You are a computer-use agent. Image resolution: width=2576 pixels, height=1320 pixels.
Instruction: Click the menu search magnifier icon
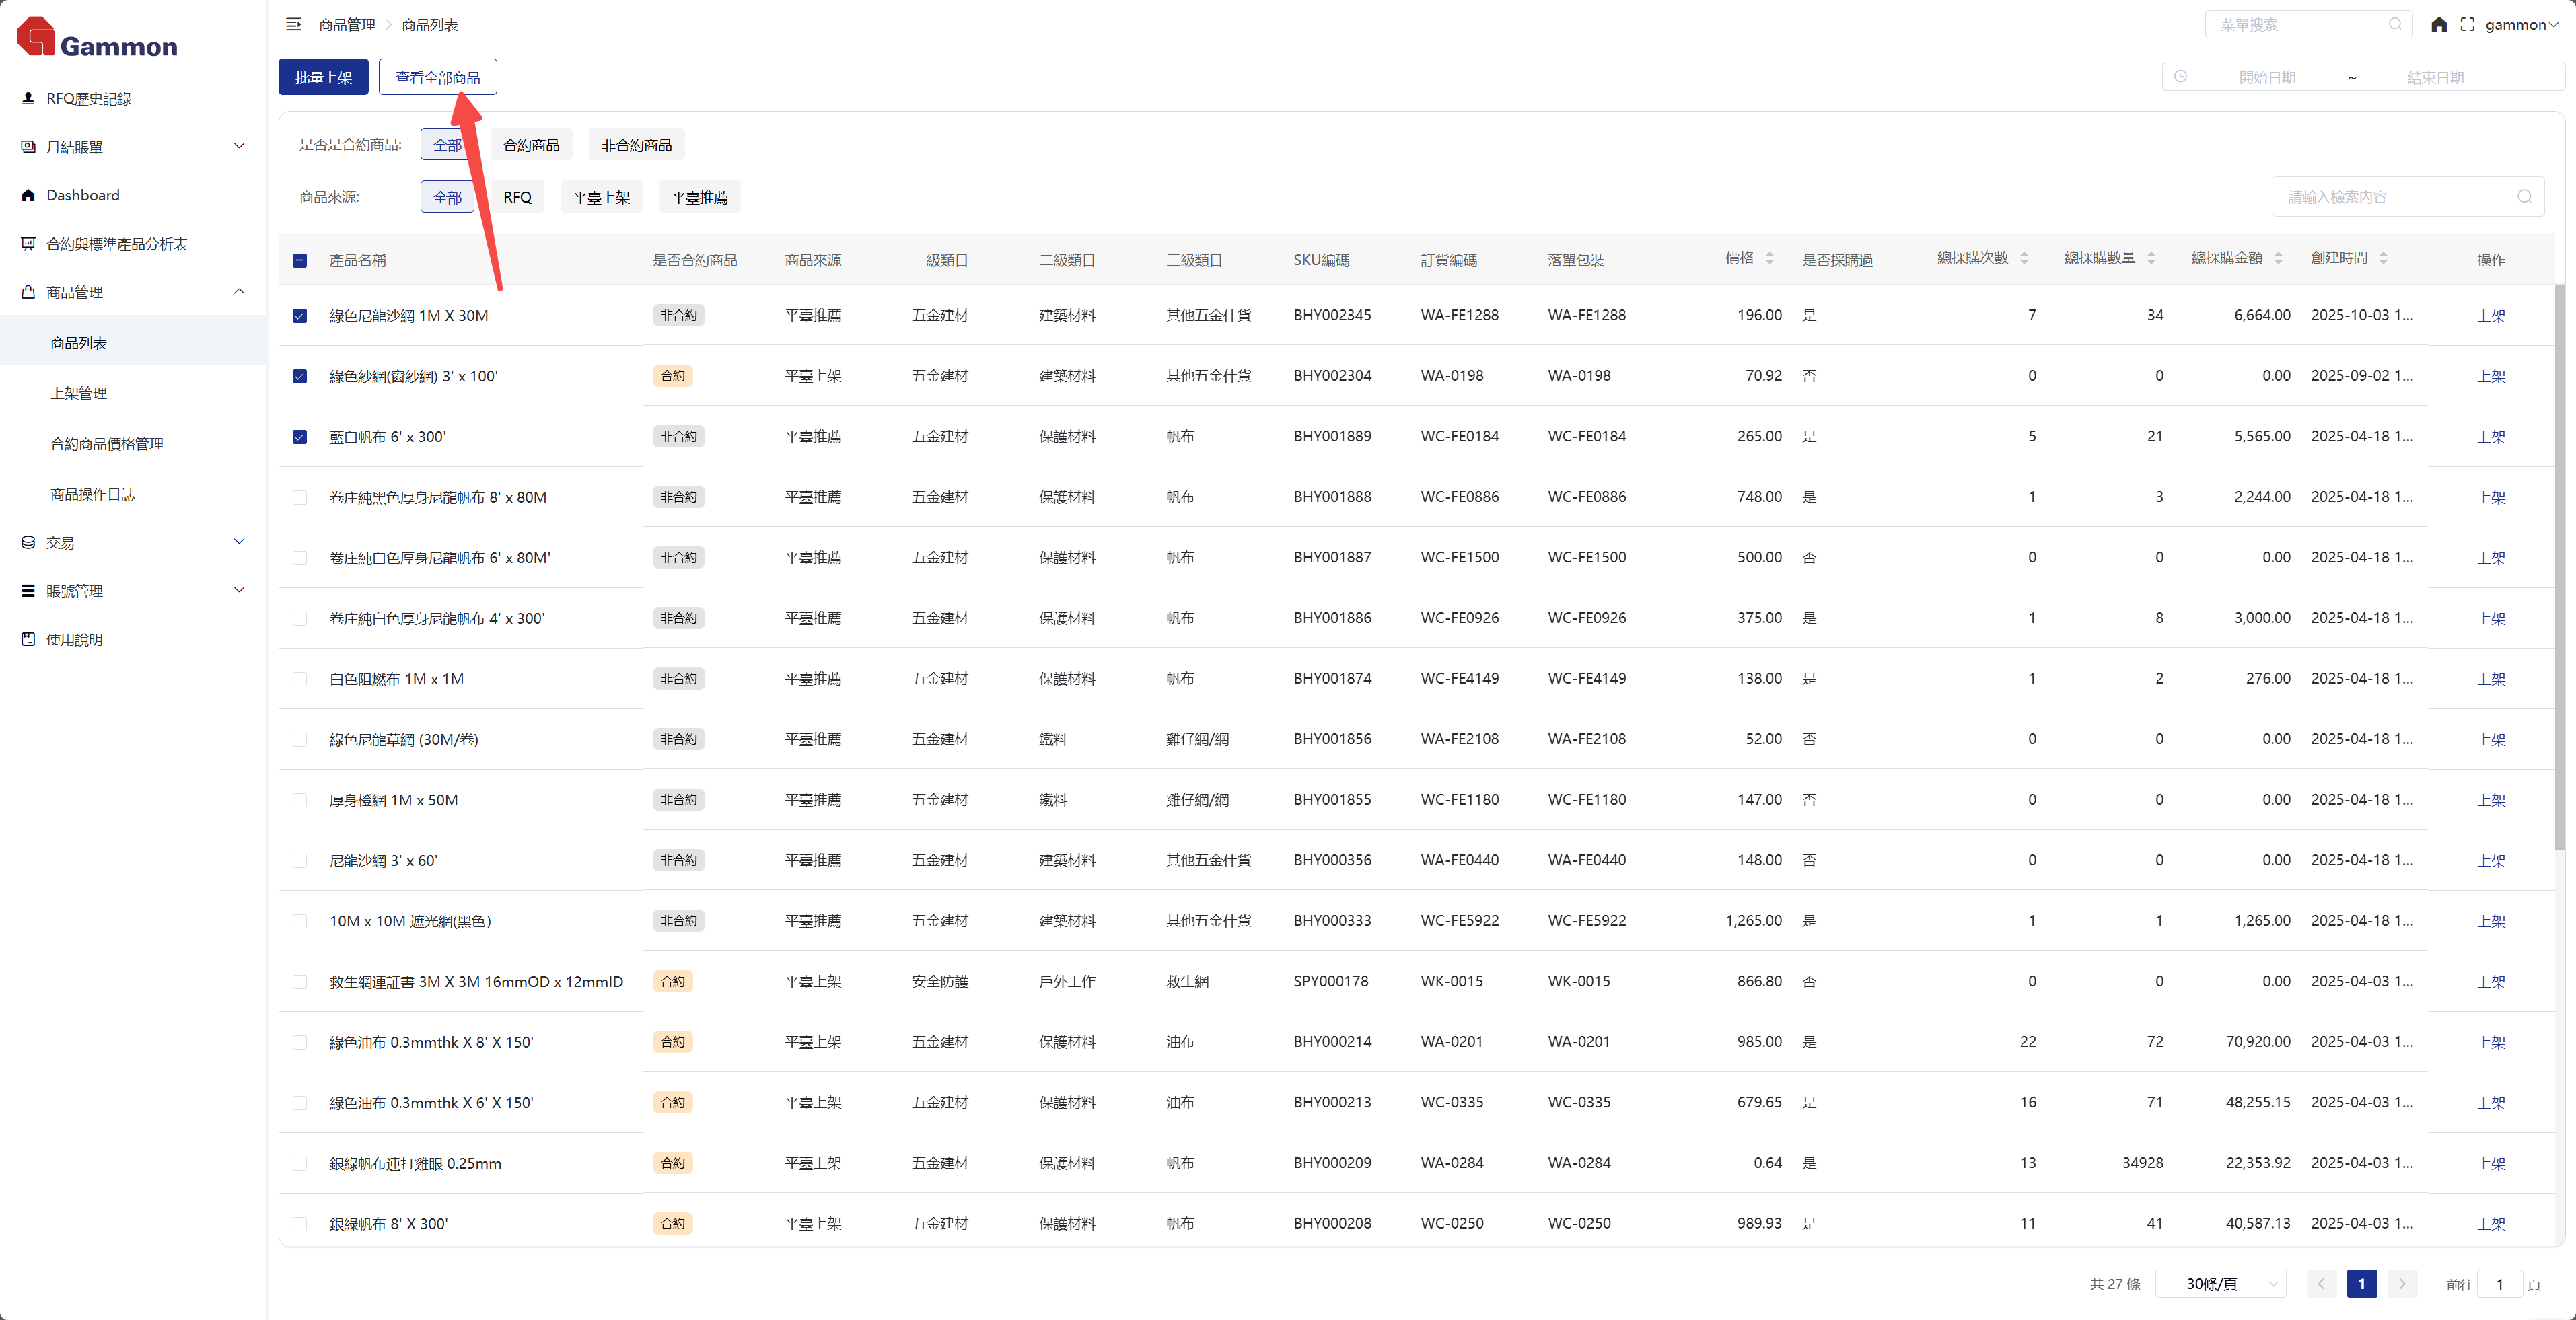point(2395,24)
